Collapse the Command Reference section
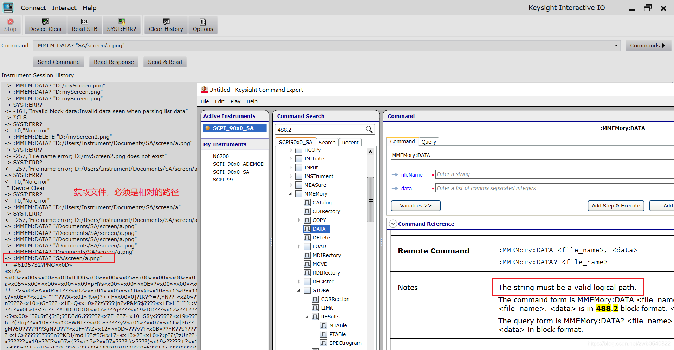This screenshot has height=350, width=674. pos(393,224)
